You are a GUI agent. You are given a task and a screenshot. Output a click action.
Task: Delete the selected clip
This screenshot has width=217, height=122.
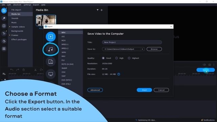click(23, 70)
